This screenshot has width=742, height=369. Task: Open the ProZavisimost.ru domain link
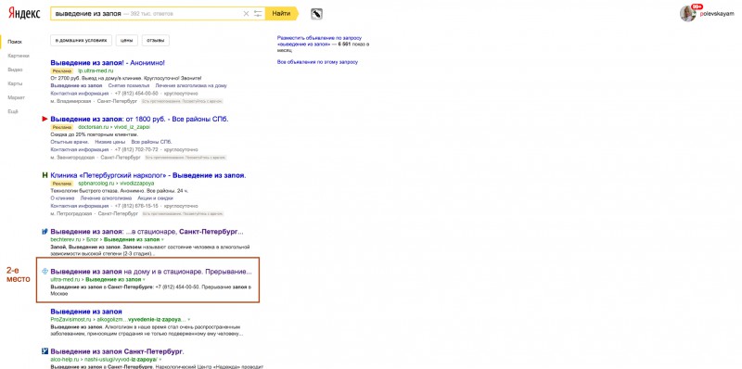[70, 320]
